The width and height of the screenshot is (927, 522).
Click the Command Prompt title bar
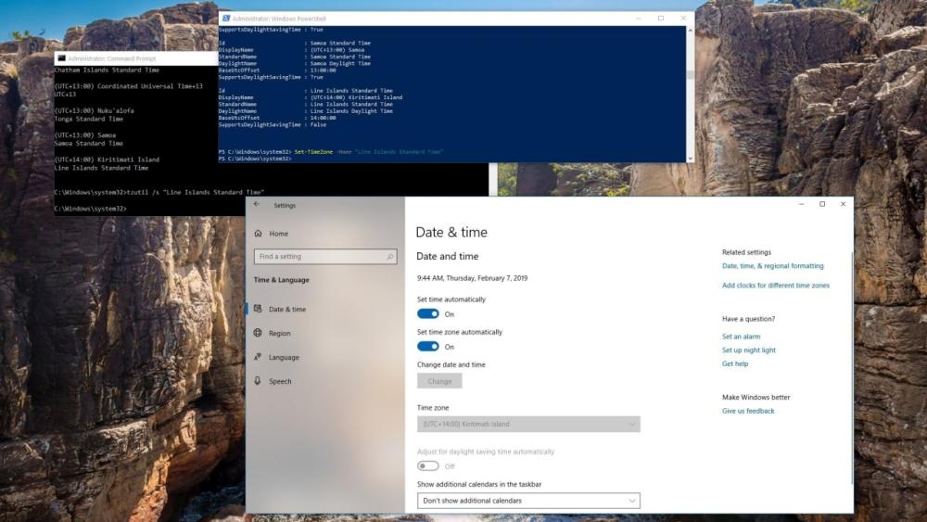coord(136,58)
